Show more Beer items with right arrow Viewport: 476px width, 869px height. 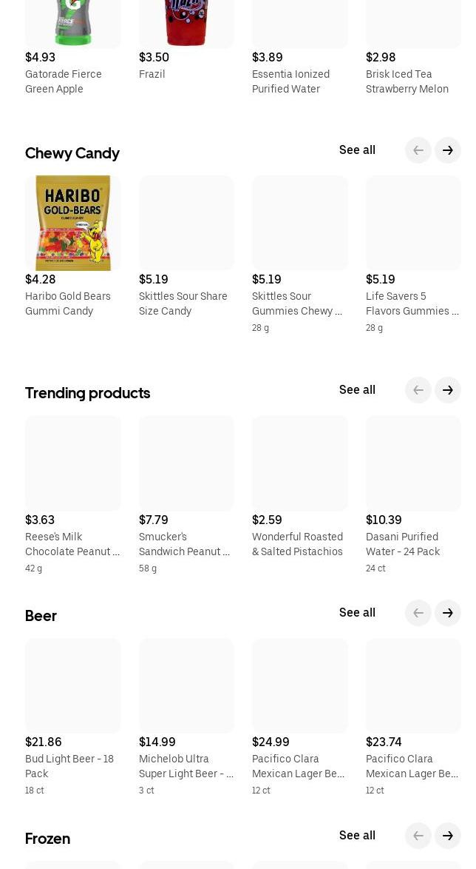tap(447, 613)
